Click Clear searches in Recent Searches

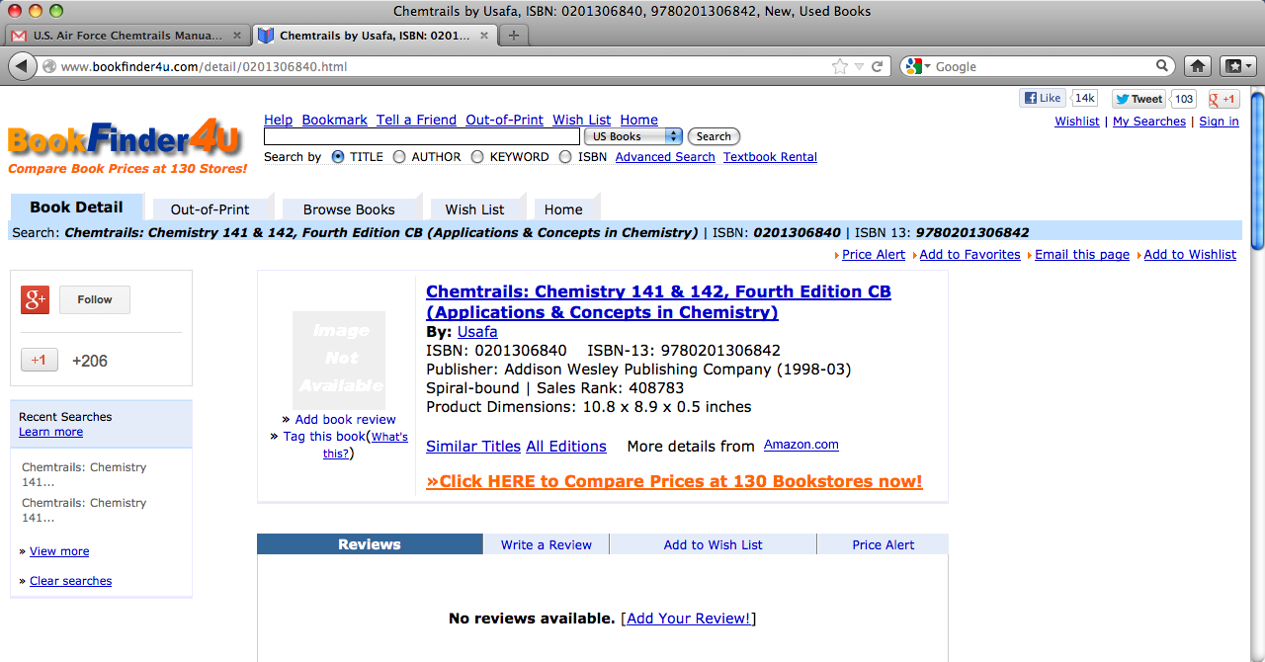70,581
